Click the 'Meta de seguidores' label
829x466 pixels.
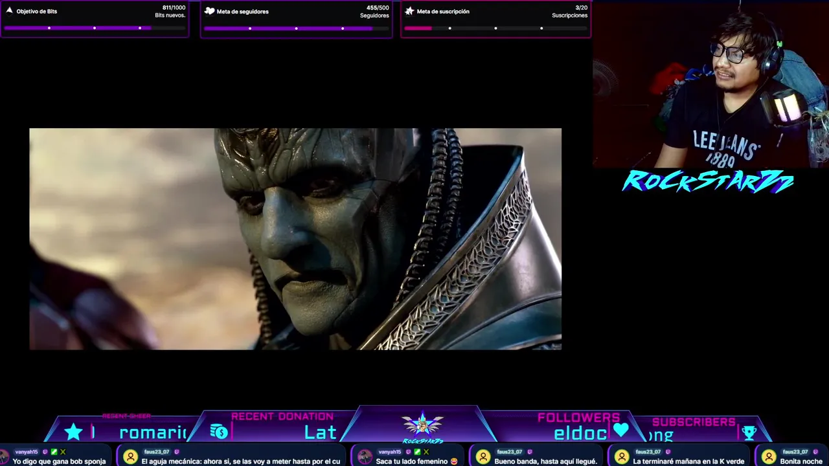(243, 12)
